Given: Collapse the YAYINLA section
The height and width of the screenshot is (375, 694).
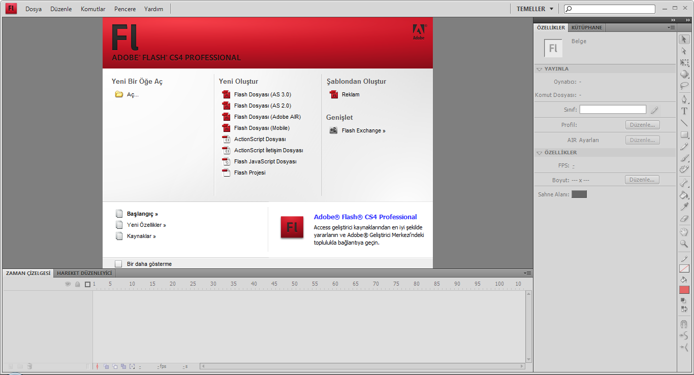Looking at the screenshot, I should pyautogui.click(x=539, y=69).
